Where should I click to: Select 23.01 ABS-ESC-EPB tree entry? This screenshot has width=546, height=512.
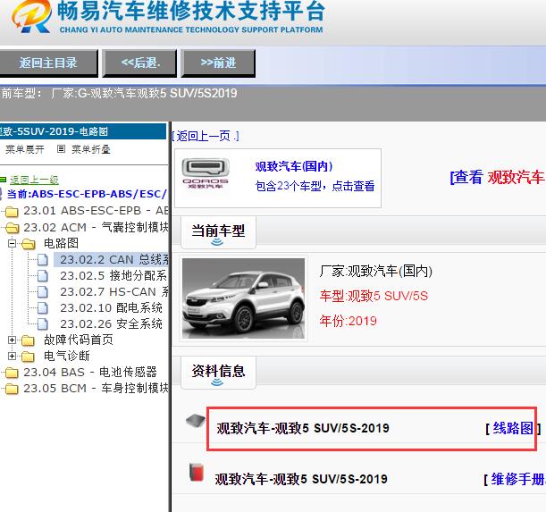pos(96,210)
